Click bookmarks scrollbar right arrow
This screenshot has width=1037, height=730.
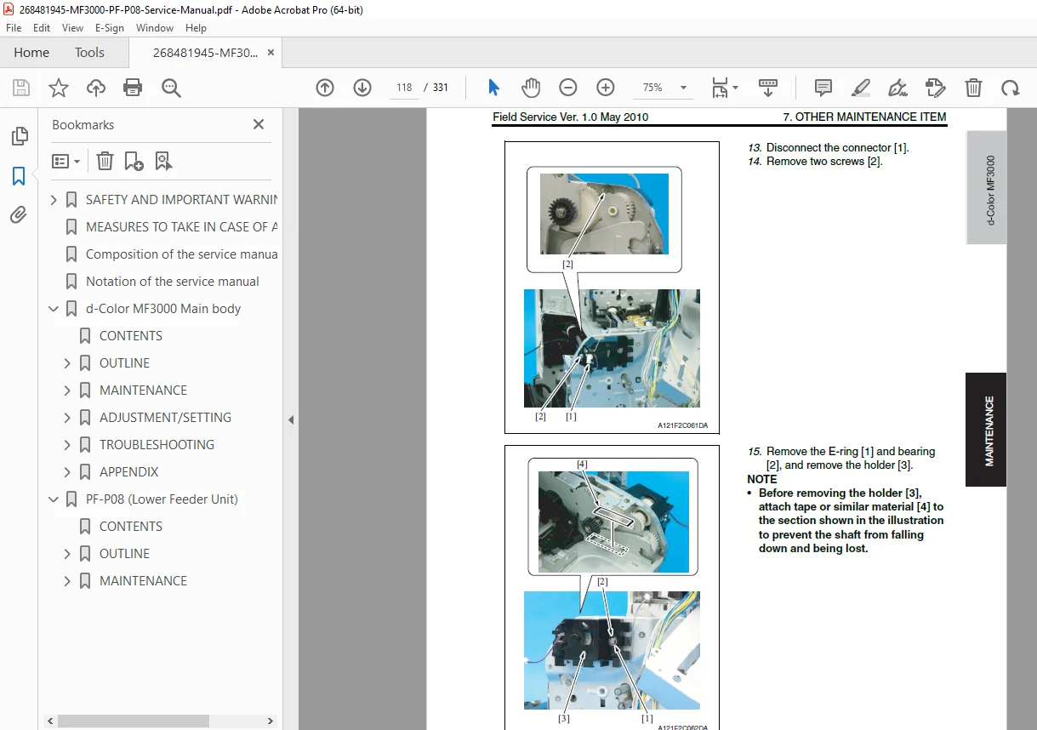coord(271,721)
